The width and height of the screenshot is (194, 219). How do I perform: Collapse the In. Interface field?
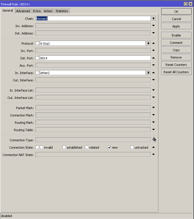point(154,73)
